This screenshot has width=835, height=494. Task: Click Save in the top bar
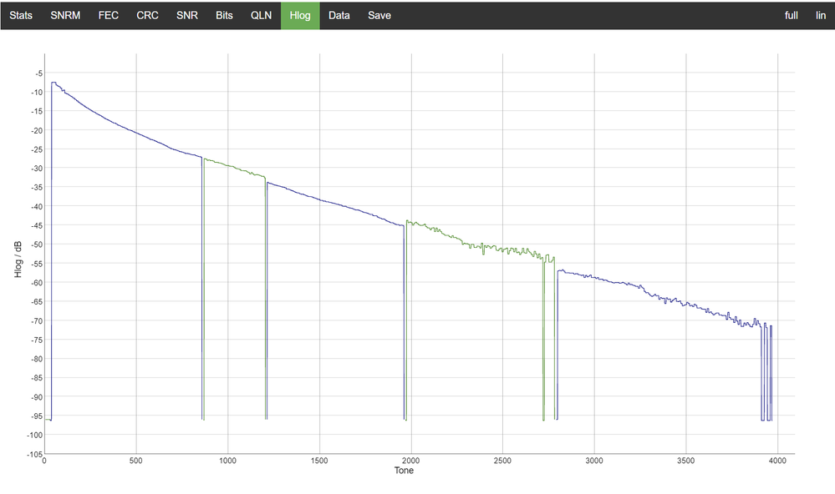(379, 15)
